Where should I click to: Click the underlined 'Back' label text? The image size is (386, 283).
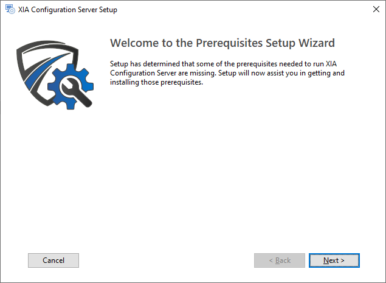283,260
